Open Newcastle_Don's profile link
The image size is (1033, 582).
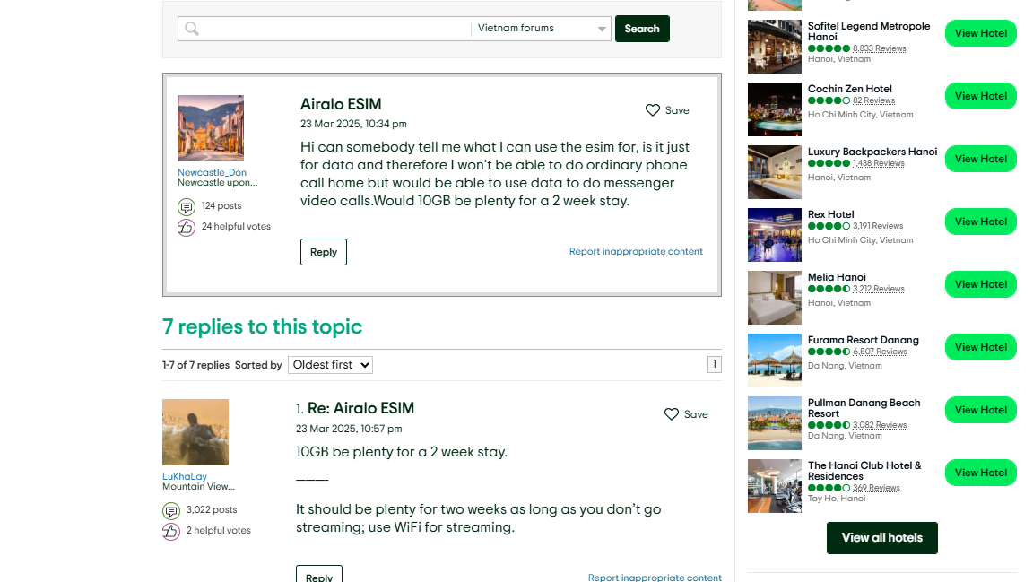[213, 173]
